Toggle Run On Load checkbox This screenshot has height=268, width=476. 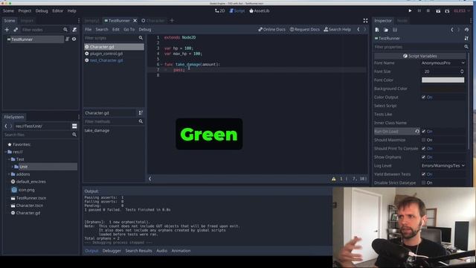(423, 131)
